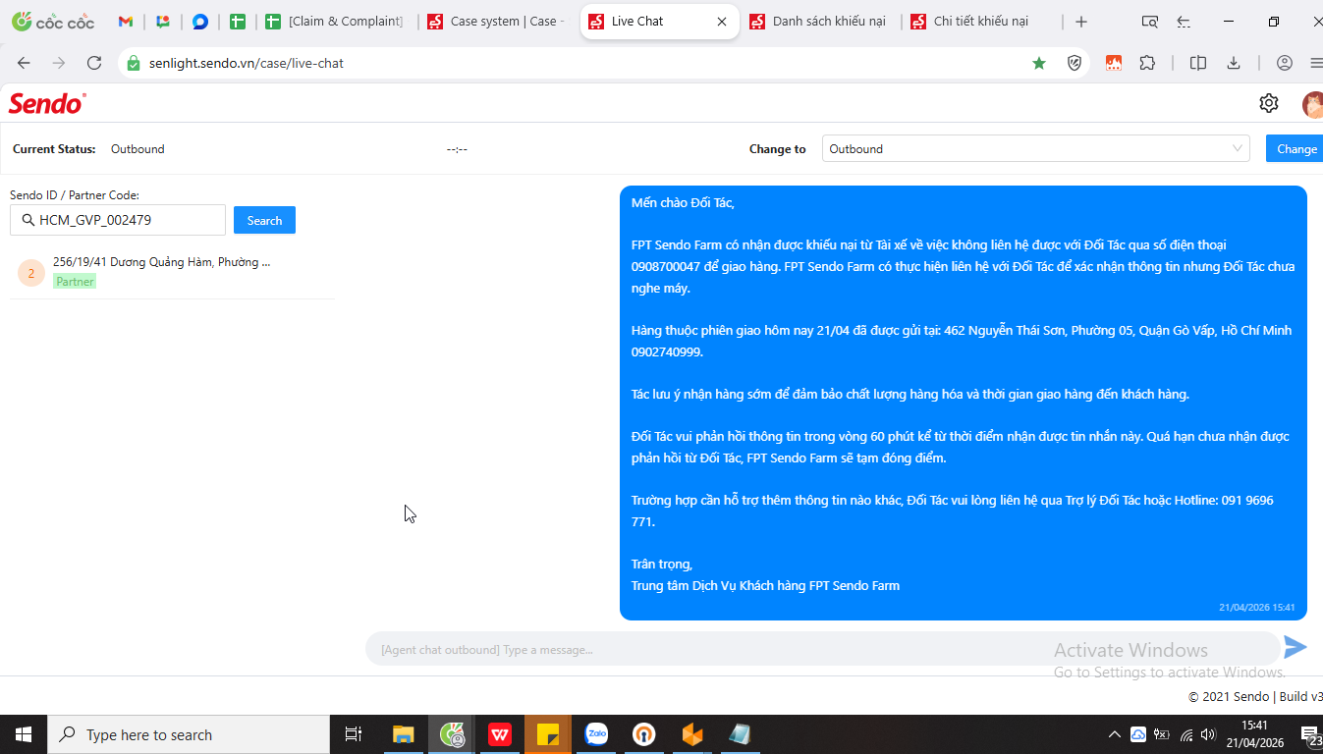Image resolution: width=1323 pixels, height=754 pixels.
Task: Switch to the Claim & Complaint tab
Action: coord(334,22)
